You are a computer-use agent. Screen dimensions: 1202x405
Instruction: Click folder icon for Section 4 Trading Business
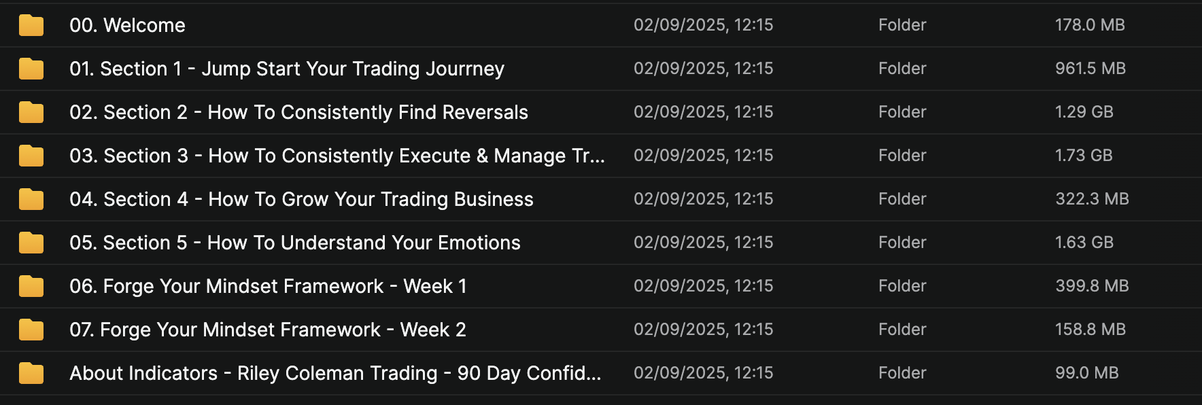(x=31, y=200)
